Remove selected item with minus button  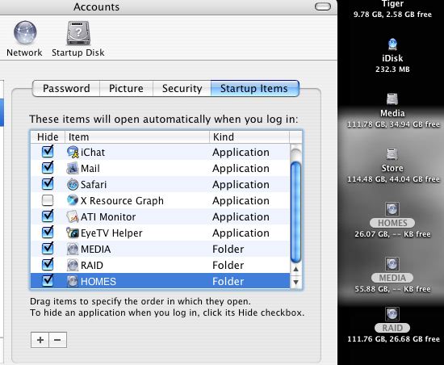tap(58, 340)
